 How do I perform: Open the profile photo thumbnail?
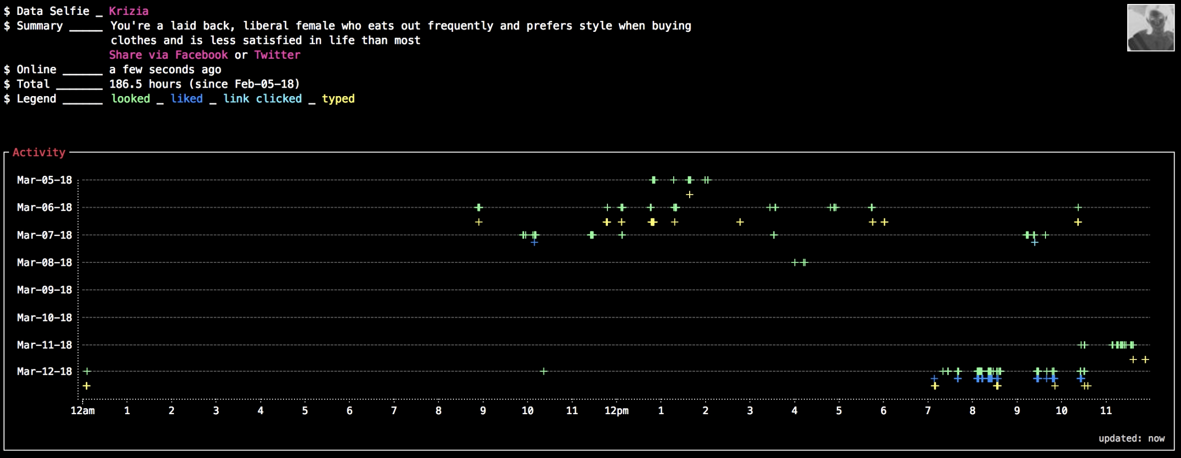pyautogui.click(x=1150, y=28)
